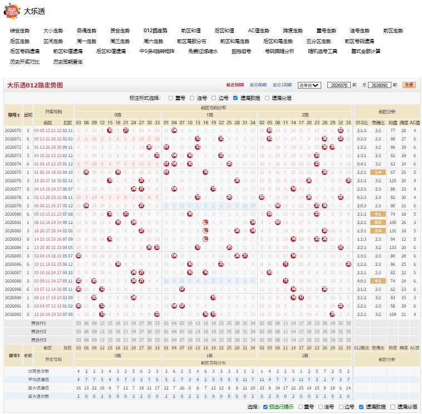The width and height of the screenshot is (422, 414).
Task: Show 最近80期 results
Action: [258, 85]
